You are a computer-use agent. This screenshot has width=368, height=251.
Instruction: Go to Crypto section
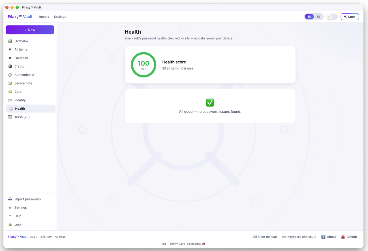click(31, 66)
